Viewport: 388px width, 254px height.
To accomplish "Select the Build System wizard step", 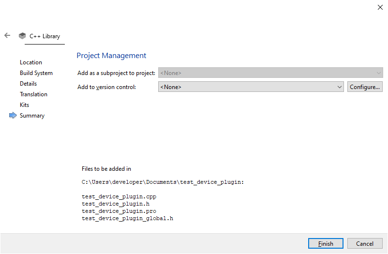I will 36,73.
